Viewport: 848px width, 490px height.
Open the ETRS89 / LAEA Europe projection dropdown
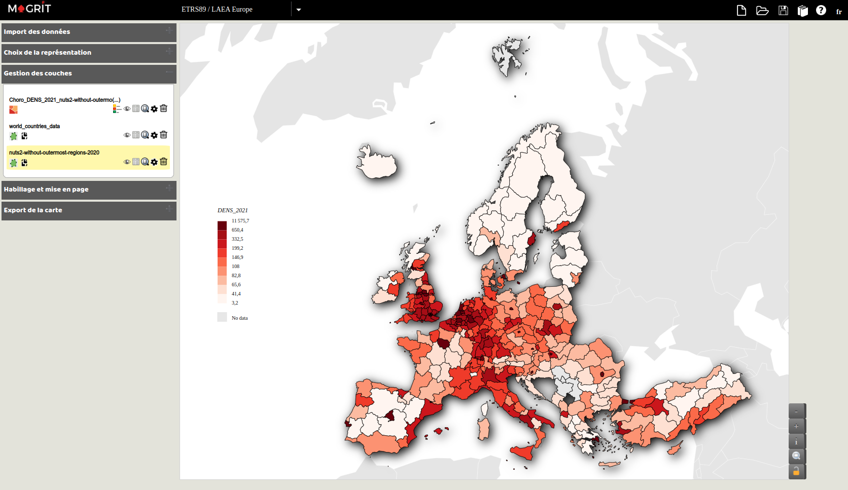tap(299, 10)
